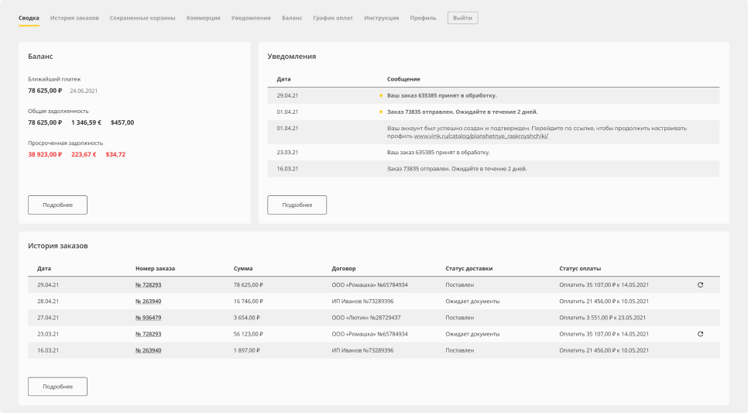Open the График оплат tab

tap(333, 17)
